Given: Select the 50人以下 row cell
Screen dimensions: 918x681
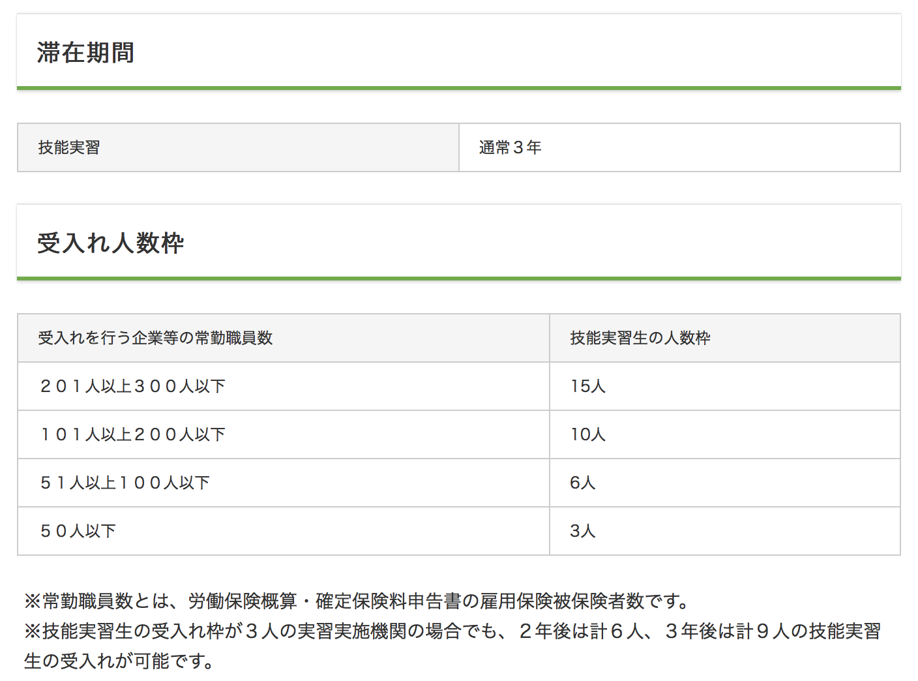Looking at the screenshot, I should (x=78, y=531).
